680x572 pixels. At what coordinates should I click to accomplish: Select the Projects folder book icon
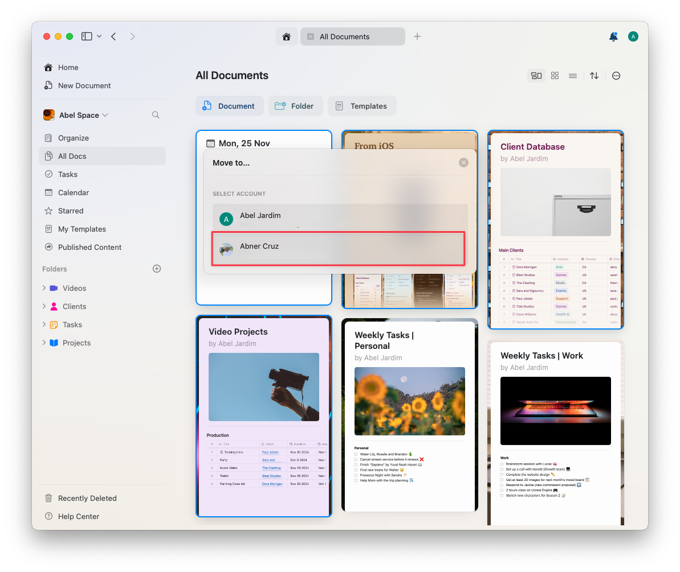54,343
